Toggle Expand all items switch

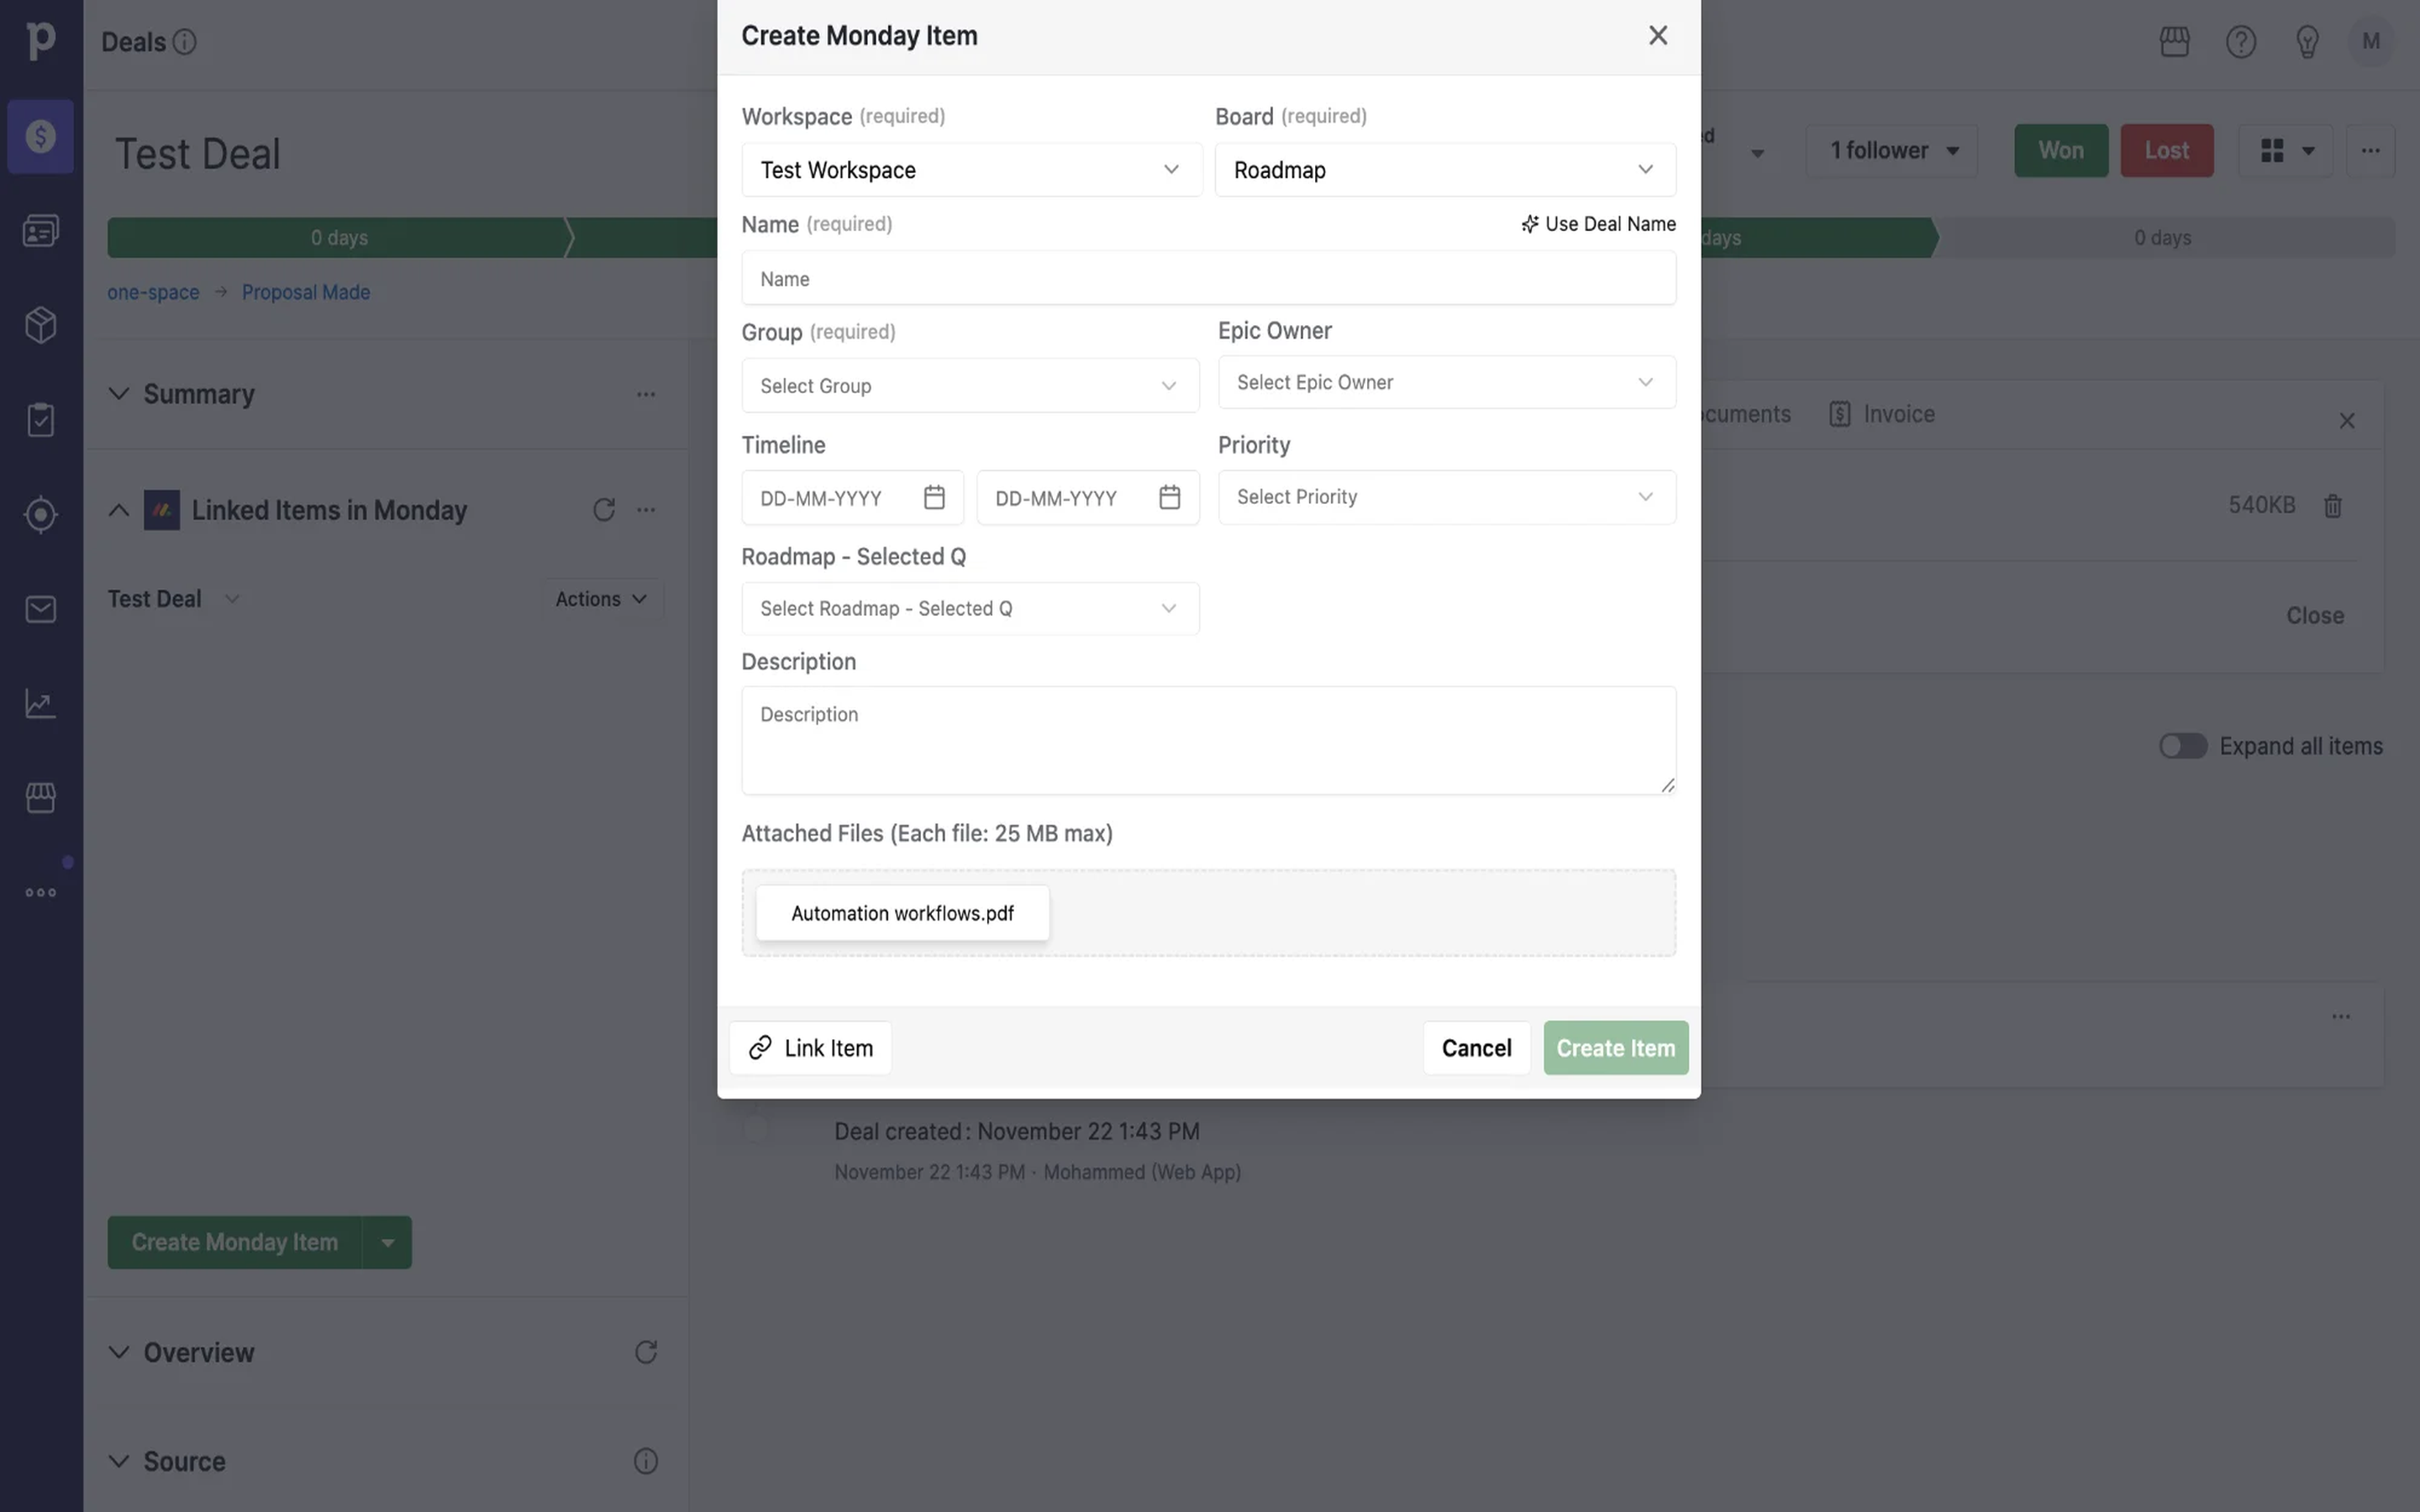(x=2183, y=746)
